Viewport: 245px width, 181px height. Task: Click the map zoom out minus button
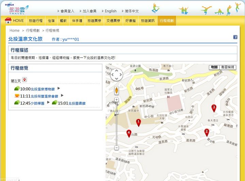tap(116, 148)
